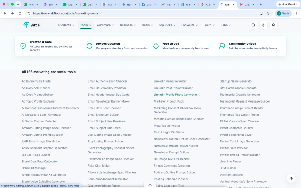The width and height of the screenshot is (301, 188).
Task: Click the Free to Use tag icon
Action: click(x=156, y=46)
